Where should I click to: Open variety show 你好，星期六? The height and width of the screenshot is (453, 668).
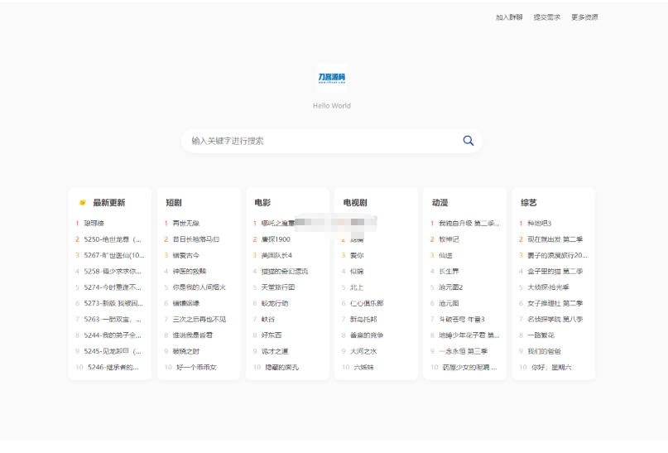[550, 368]
